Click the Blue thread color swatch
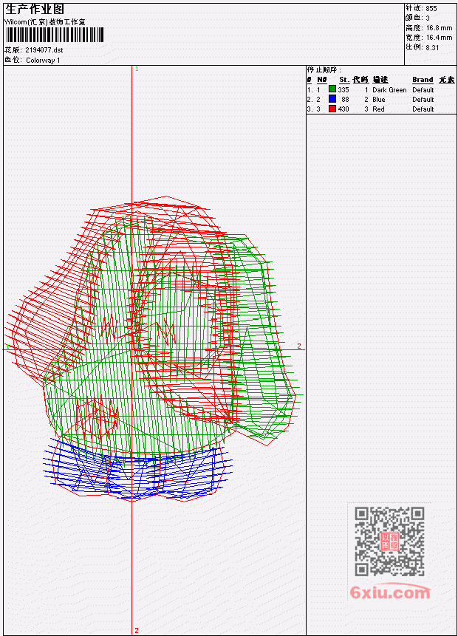 click(332, 99)
